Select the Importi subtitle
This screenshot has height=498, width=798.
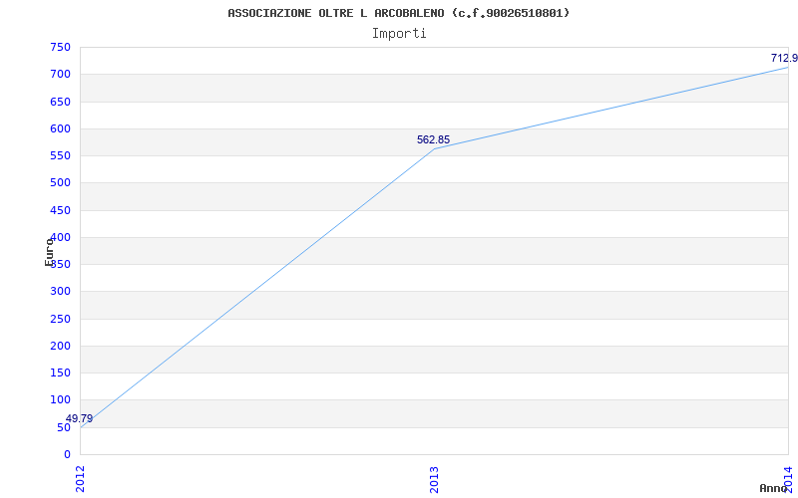click(x=399, y=34)
